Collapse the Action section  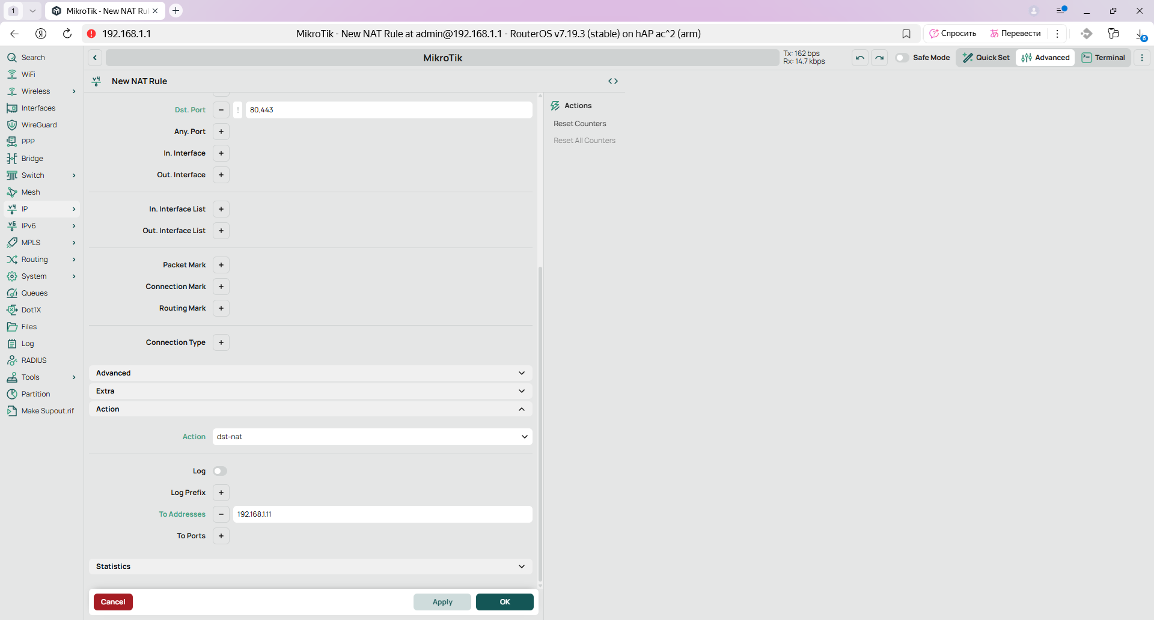pyautogui.click(x=311, y=409)
